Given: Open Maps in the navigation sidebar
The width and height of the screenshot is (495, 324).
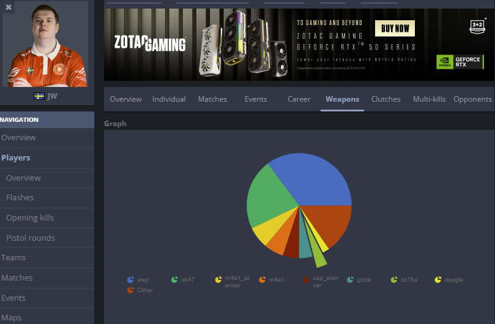Looking at the screenshot, I should 47,317.
